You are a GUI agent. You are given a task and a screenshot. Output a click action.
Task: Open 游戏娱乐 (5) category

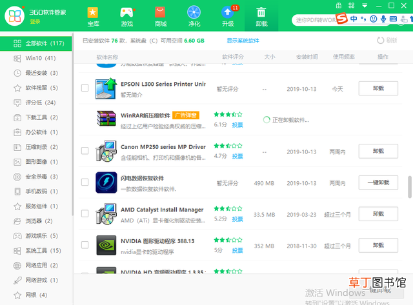coord(36,236)
